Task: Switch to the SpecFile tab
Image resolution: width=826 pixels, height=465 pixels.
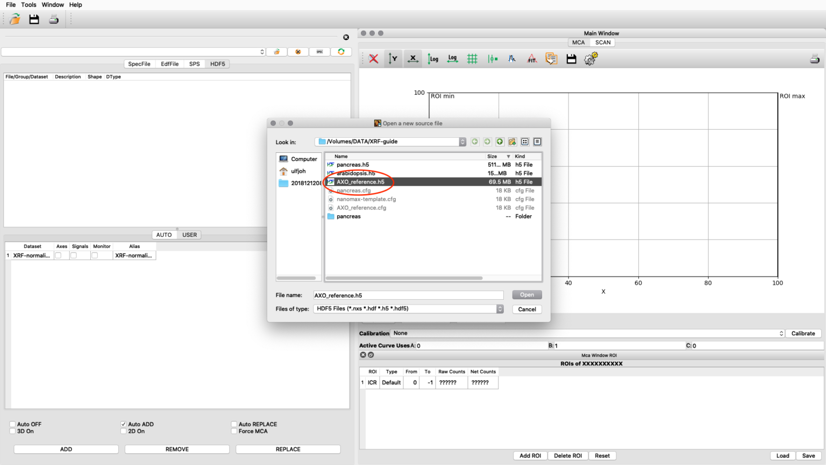Action: tap(139, 64)
